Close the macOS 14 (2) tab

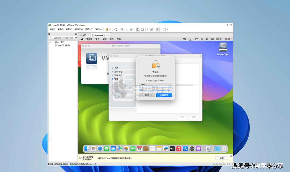tap(108, 35)
